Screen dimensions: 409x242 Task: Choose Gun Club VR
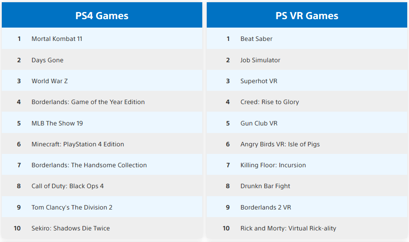[x=259, y=123]
